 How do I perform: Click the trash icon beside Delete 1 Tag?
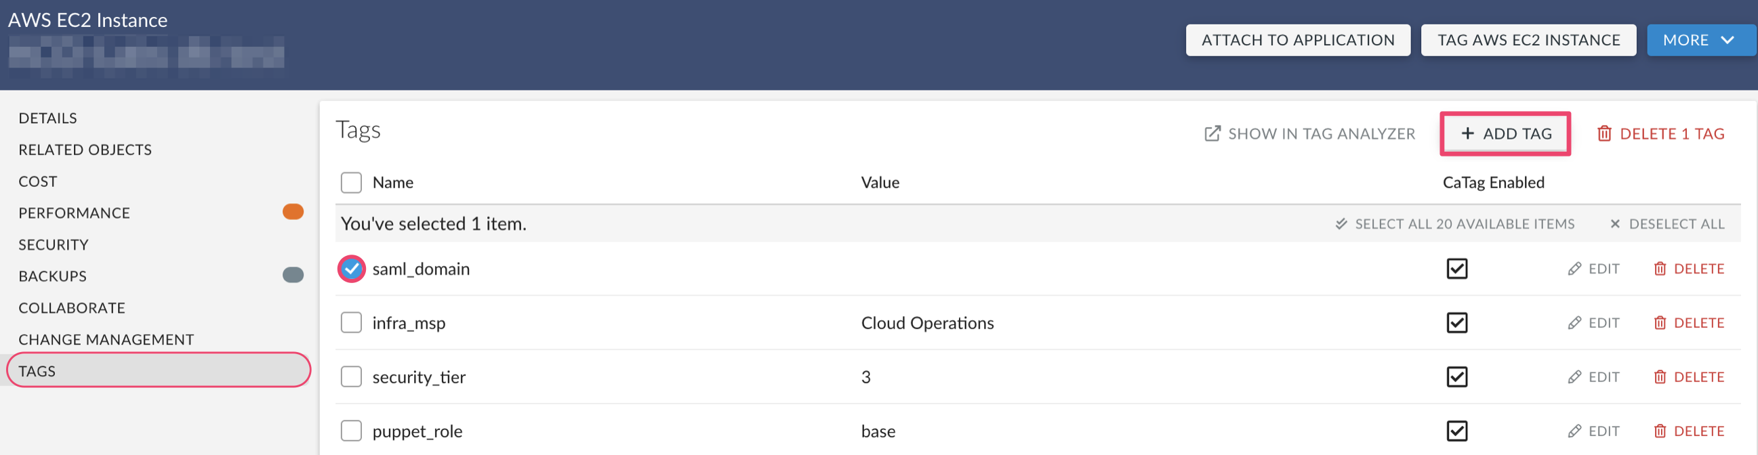(1604, 133)
